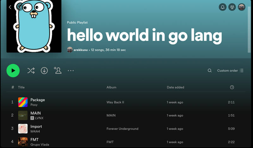Sort by the Date added column header
253x148 pixels.
pos(176,87)
